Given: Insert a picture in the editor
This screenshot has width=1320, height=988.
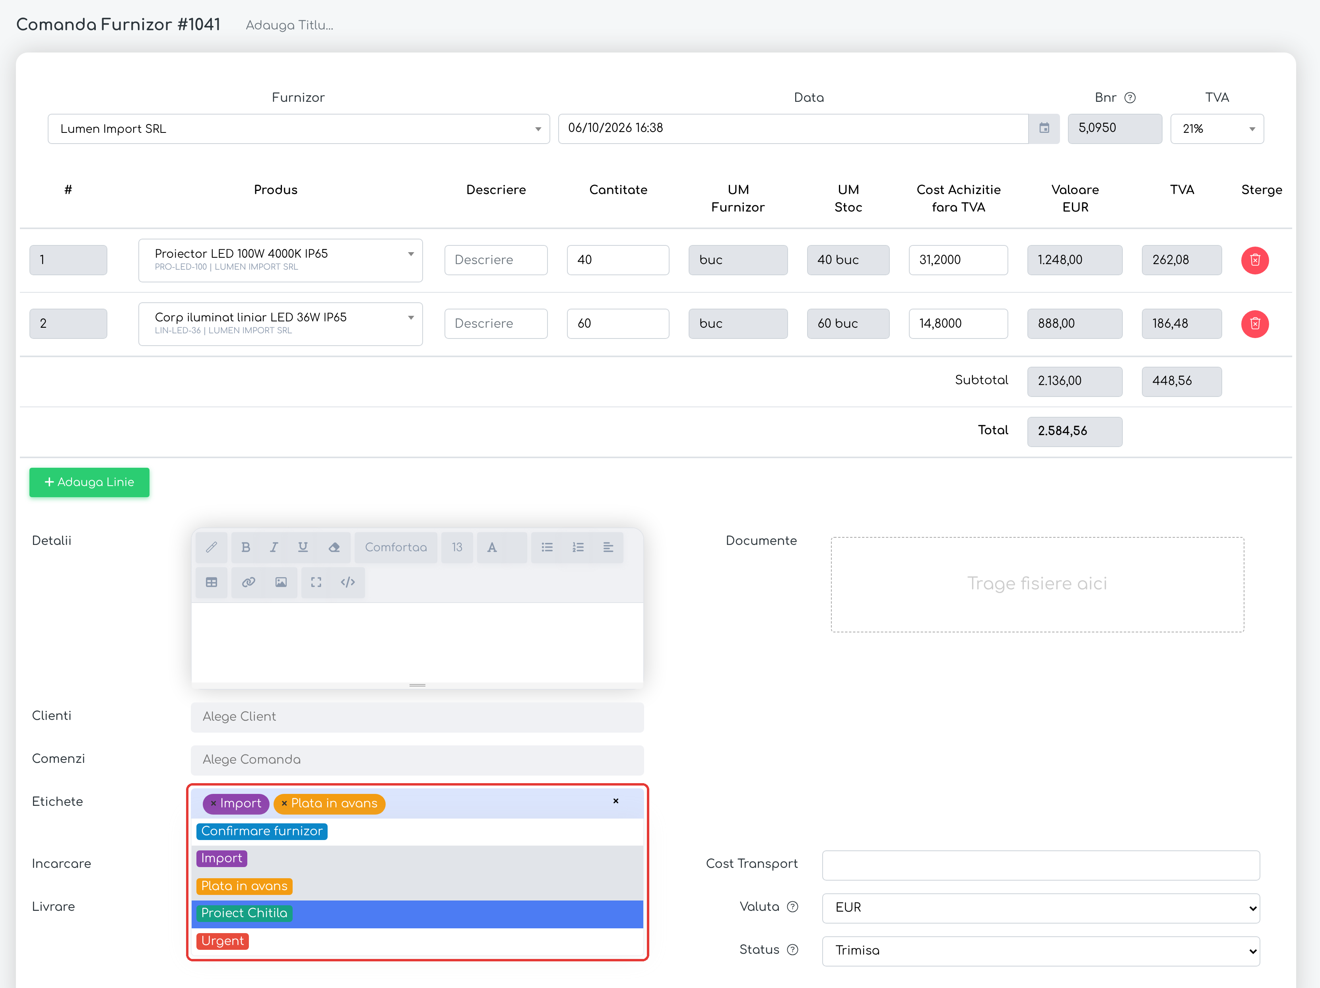Looking at the screenshot, I should pyautogui.click(x=281, y=583).
